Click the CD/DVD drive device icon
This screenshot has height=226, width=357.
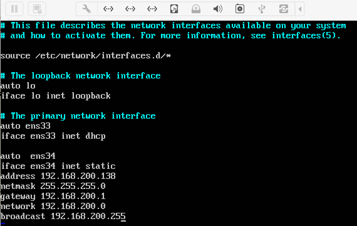coord(196,8)
